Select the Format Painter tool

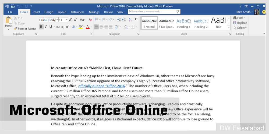[25, 29]
